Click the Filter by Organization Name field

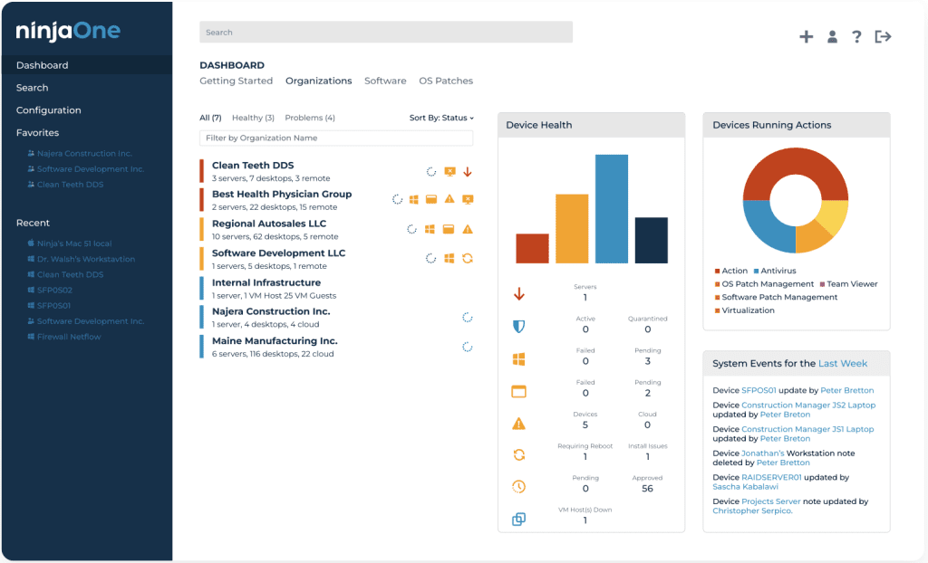tap(336, 138)
